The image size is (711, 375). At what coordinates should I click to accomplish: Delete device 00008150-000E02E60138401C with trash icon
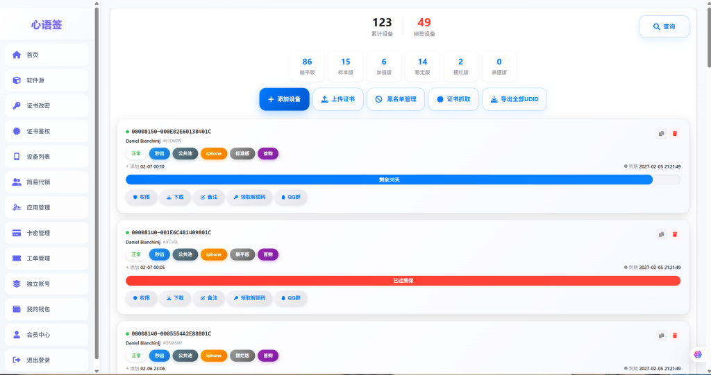pos(675,134)
